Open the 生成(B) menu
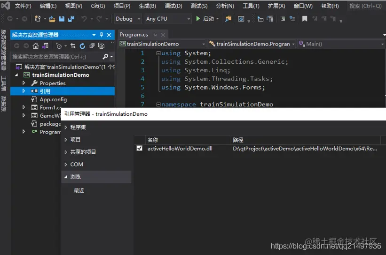 tap(148, 6)
